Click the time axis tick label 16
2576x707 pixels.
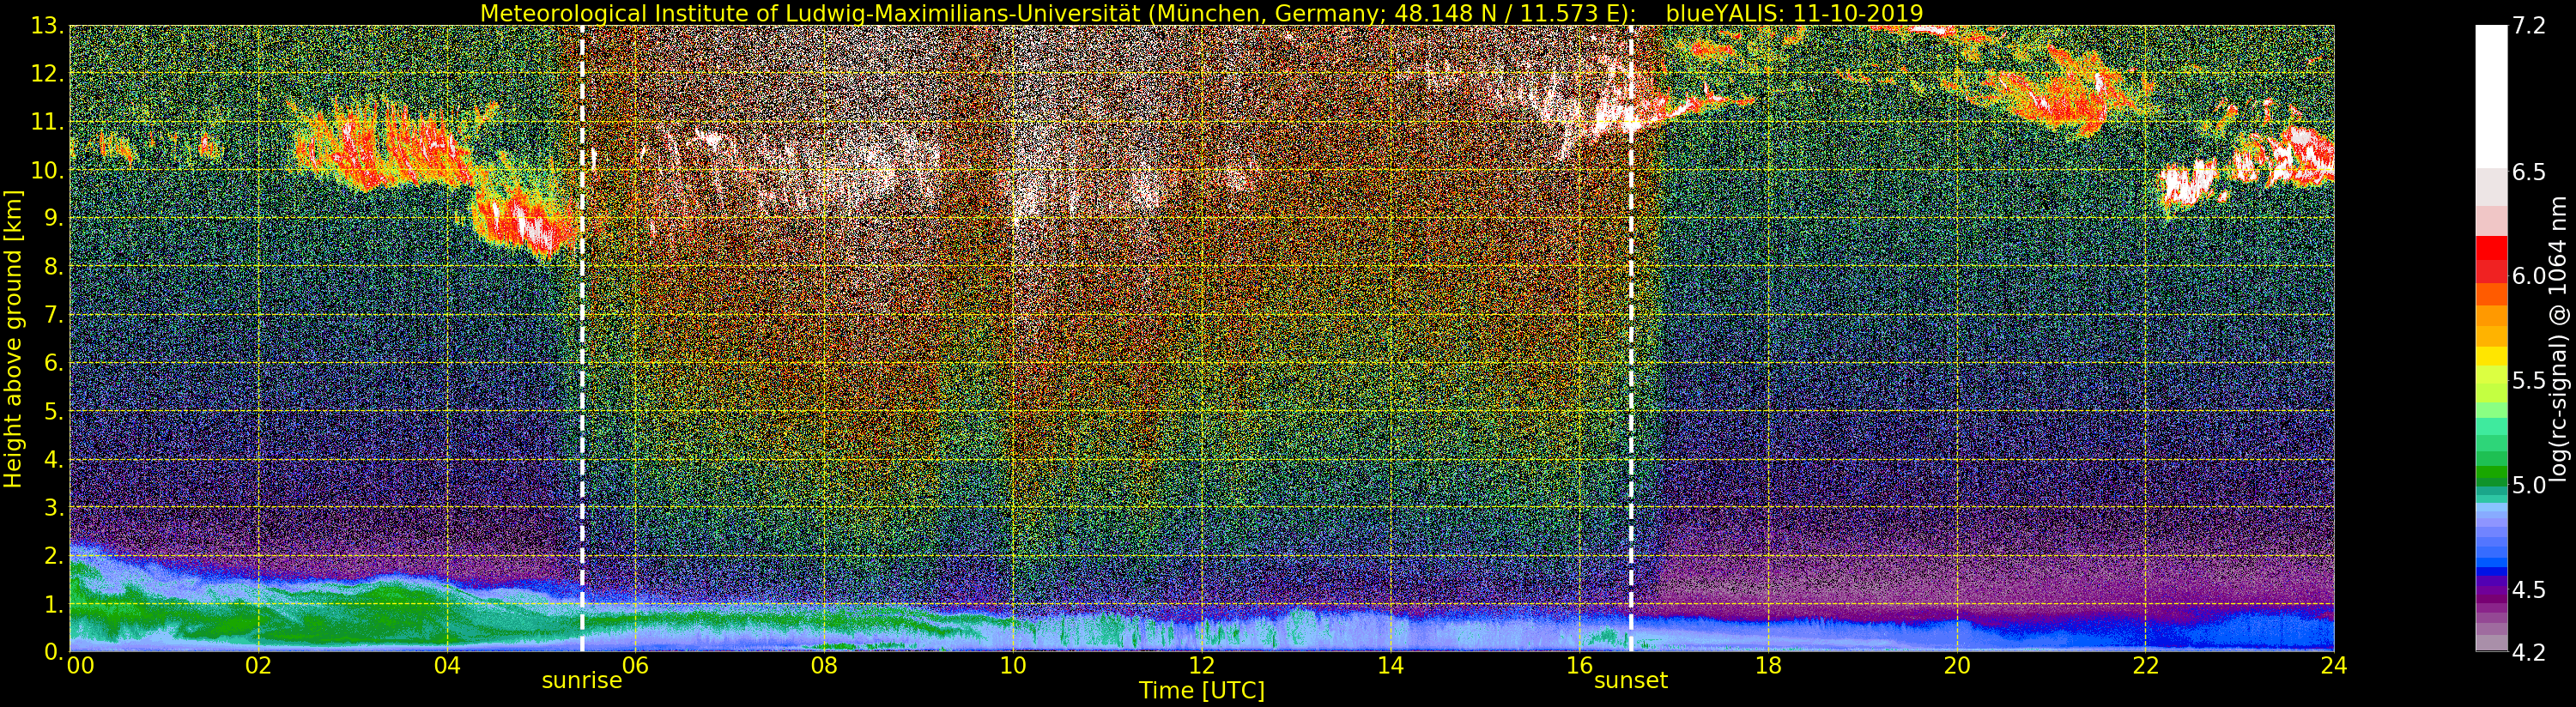tap(1579, 666)
